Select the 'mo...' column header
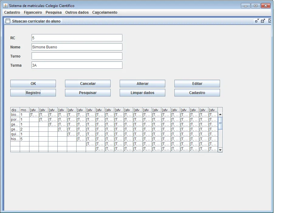The width and height of the screenshot is (285, 213). tap(25, 110)
